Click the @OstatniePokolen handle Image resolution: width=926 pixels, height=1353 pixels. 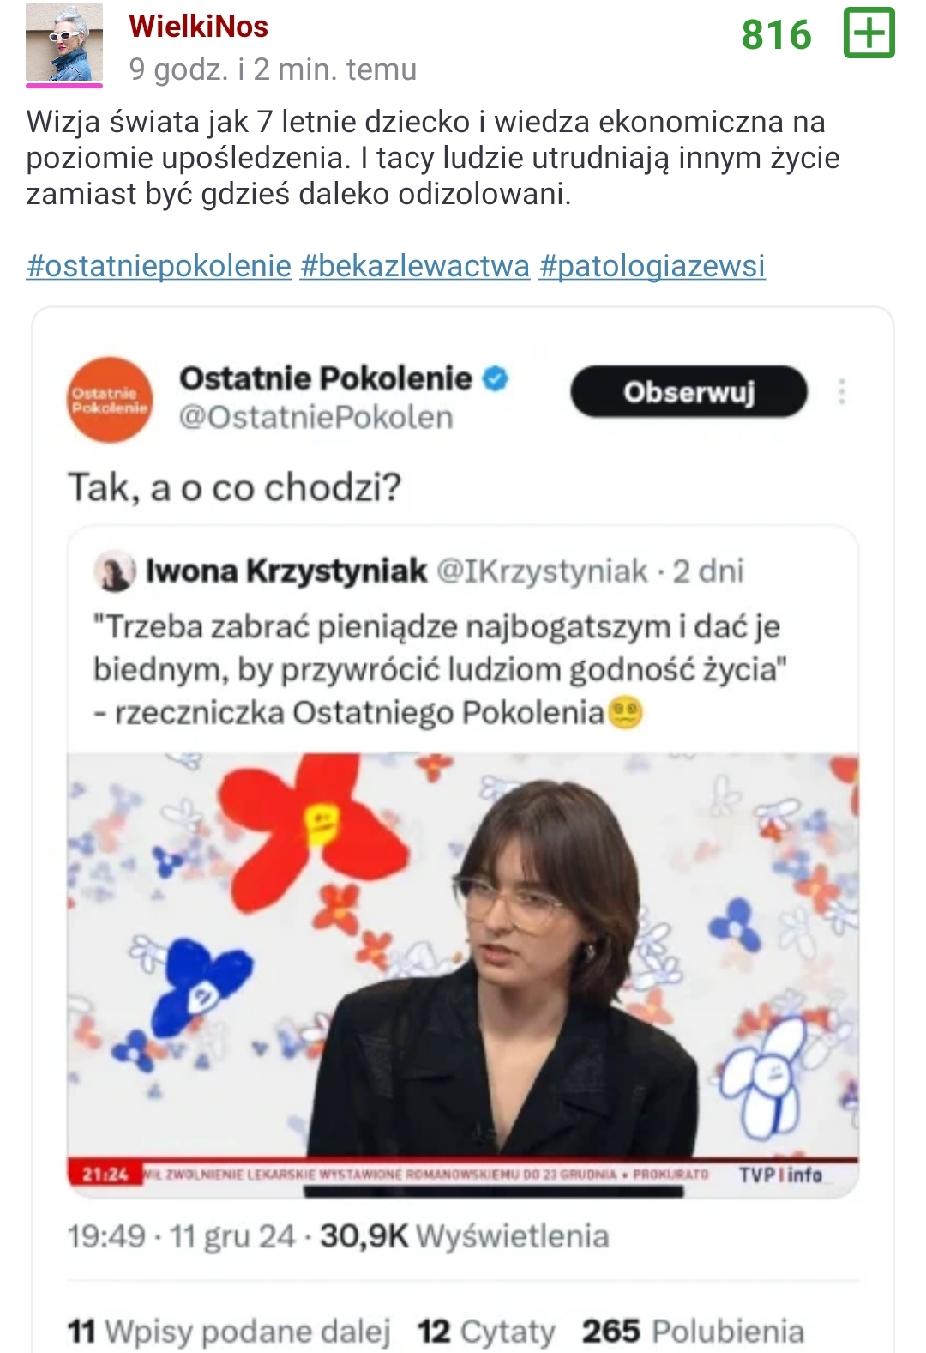pyautogui.click(x=316, y=418)
